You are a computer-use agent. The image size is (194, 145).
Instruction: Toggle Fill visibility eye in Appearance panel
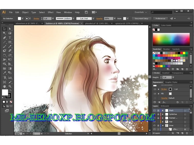tap(155, 94)
